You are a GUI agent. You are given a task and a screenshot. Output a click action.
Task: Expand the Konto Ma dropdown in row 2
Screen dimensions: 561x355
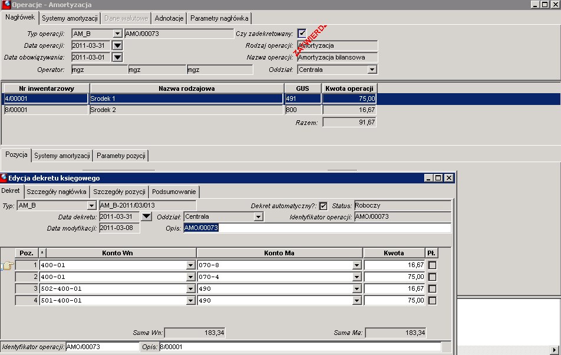(357, 277)
